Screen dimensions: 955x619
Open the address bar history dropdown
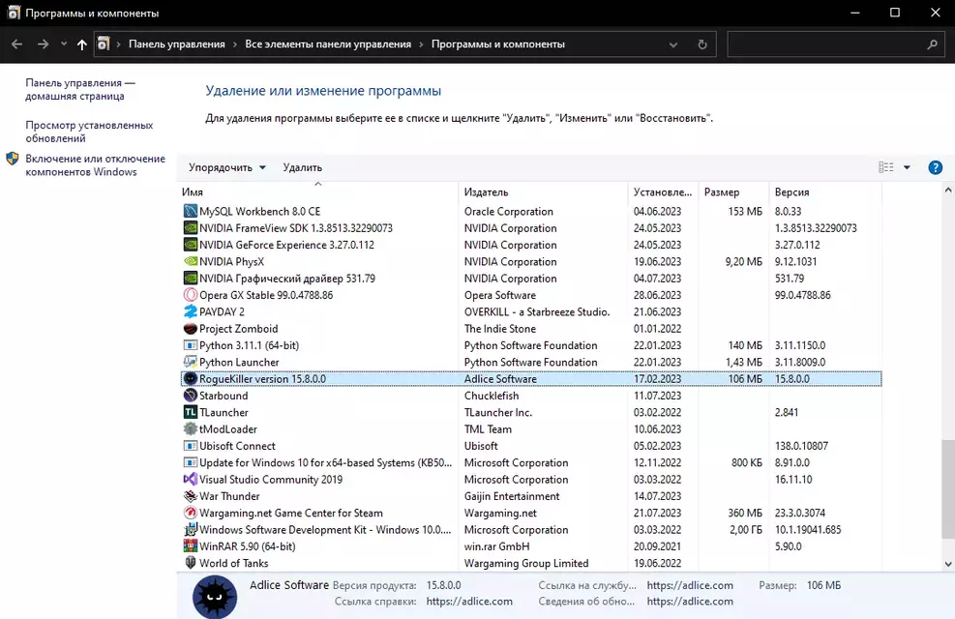(x=673, y=44)
